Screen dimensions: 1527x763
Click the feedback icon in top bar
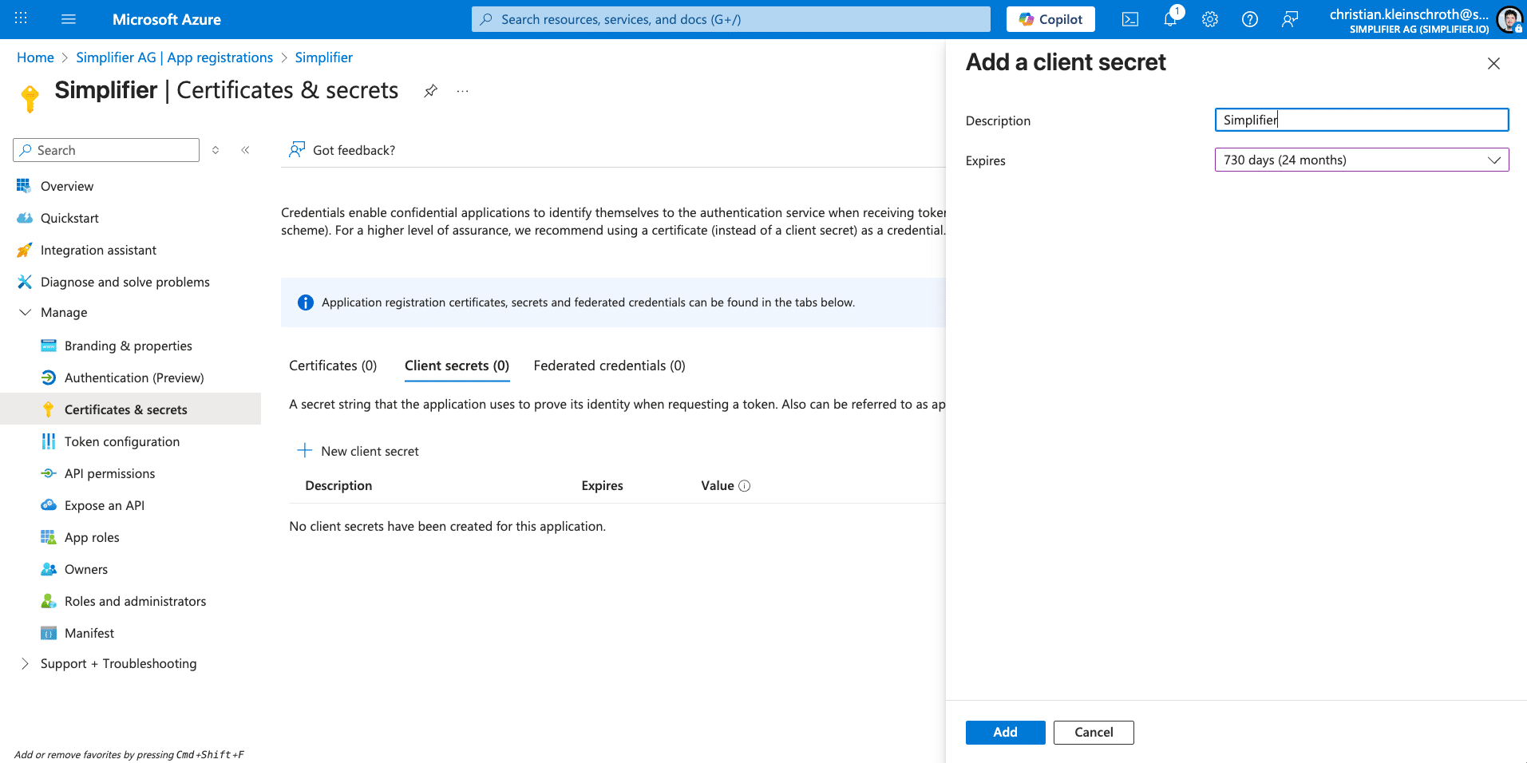[x=1290, y=19]
